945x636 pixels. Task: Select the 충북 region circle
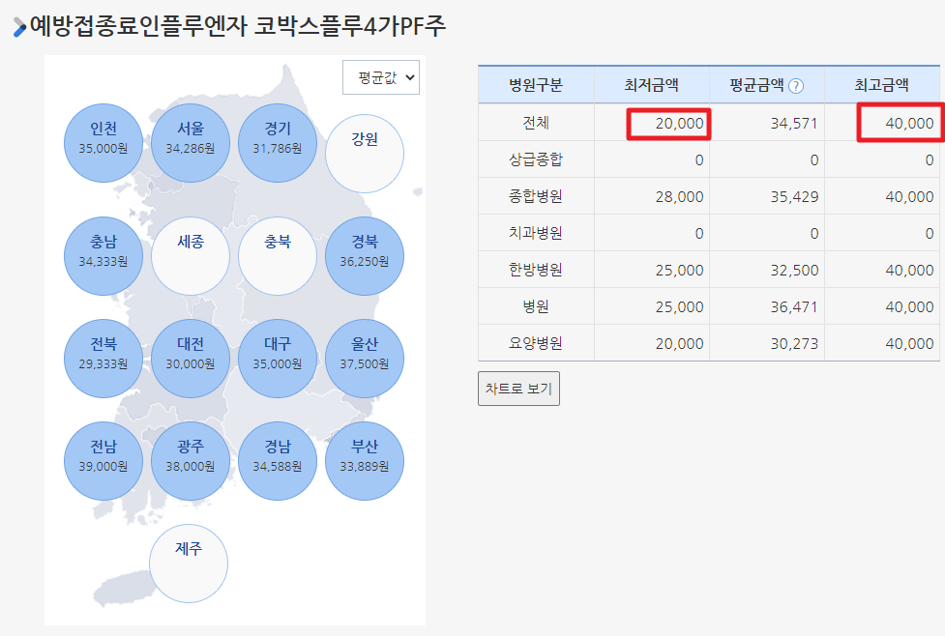click(278, 256)
